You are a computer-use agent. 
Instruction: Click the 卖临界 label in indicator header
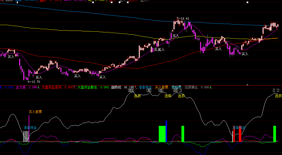point(177,87)
